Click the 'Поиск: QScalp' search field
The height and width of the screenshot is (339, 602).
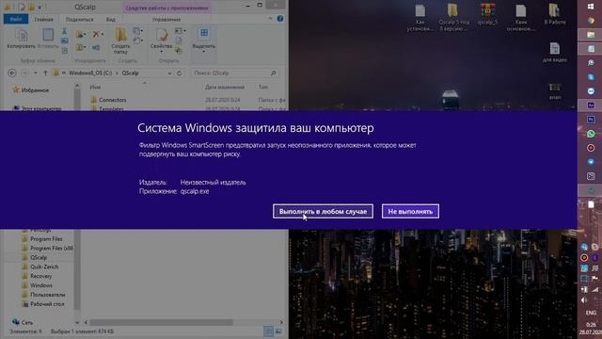coord(234,73)
